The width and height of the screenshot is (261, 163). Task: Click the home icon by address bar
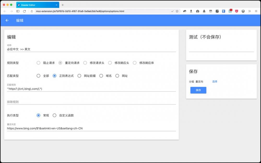pos(32,11)
